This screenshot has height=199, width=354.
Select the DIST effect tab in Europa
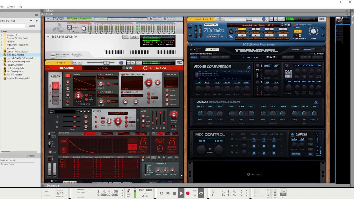[x=153, y=157]
